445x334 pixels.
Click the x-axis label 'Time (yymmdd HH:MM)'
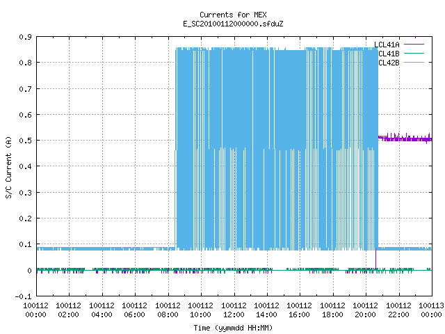coord(233,328)
